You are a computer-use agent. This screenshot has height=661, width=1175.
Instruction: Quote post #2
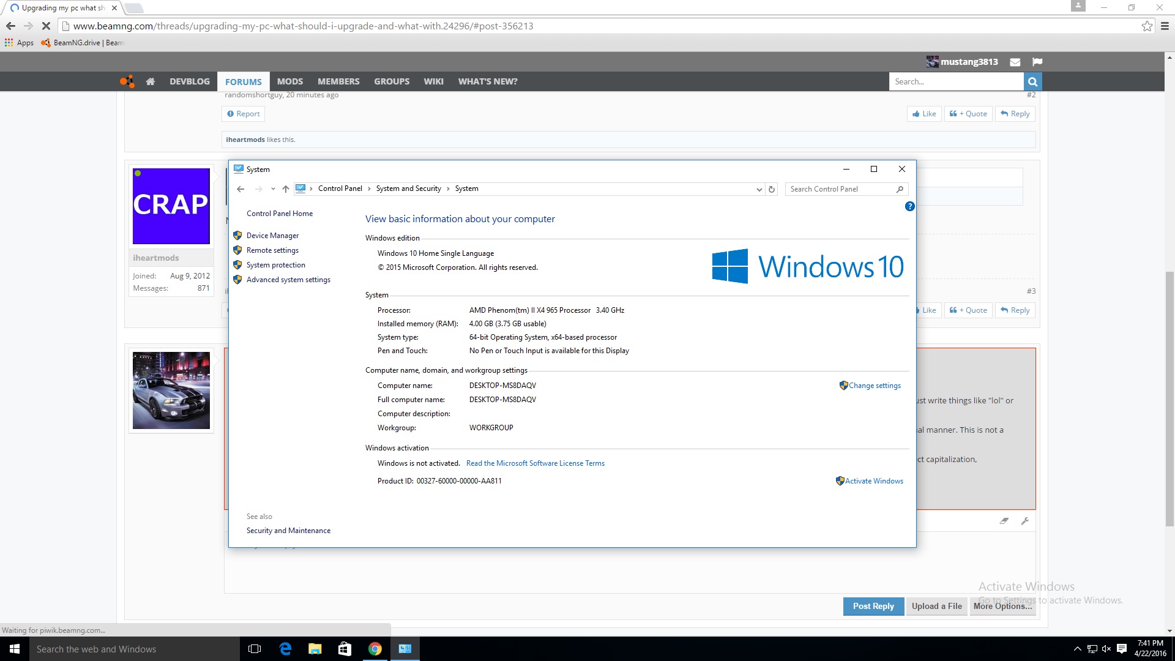click(x=968, y=114)
